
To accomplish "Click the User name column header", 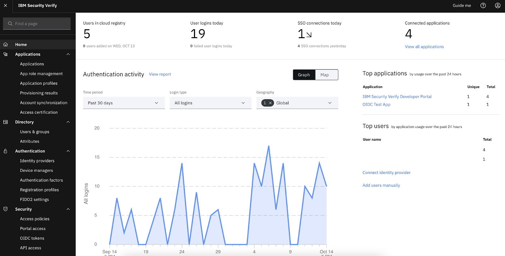I will coord(372,140).
